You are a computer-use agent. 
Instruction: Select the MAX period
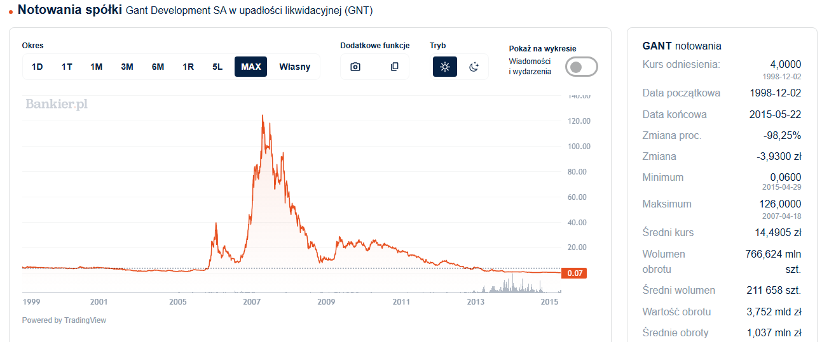click(251, 67)
